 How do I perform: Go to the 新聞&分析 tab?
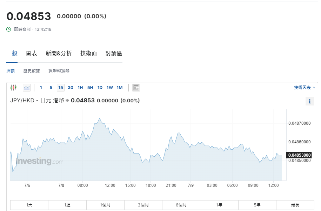click(x=59, y=53)
